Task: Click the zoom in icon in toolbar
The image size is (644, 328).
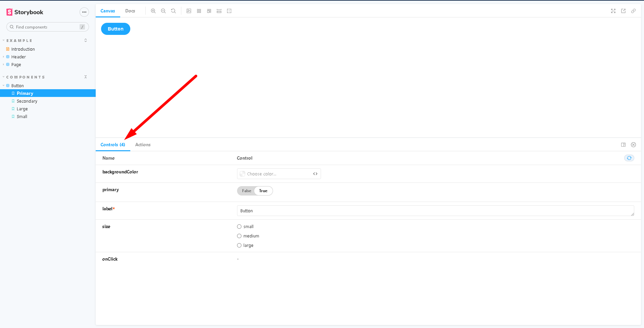Action: tap(153, 11)
